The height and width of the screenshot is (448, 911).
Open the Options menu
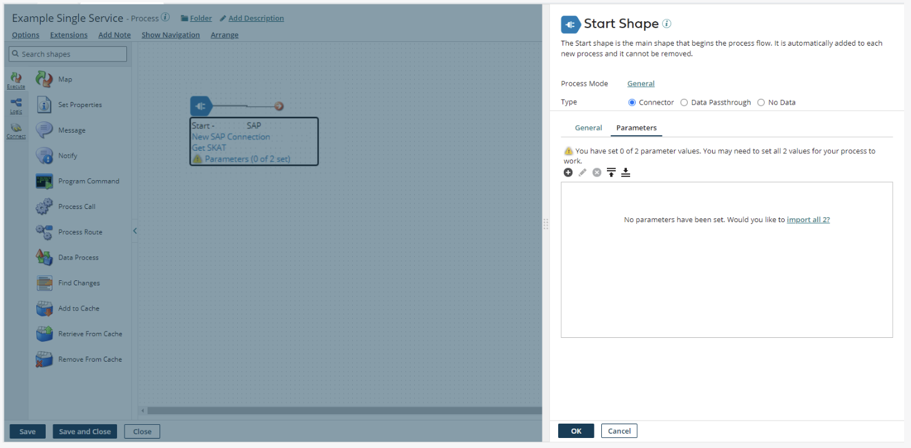click(x=26, y=35)
